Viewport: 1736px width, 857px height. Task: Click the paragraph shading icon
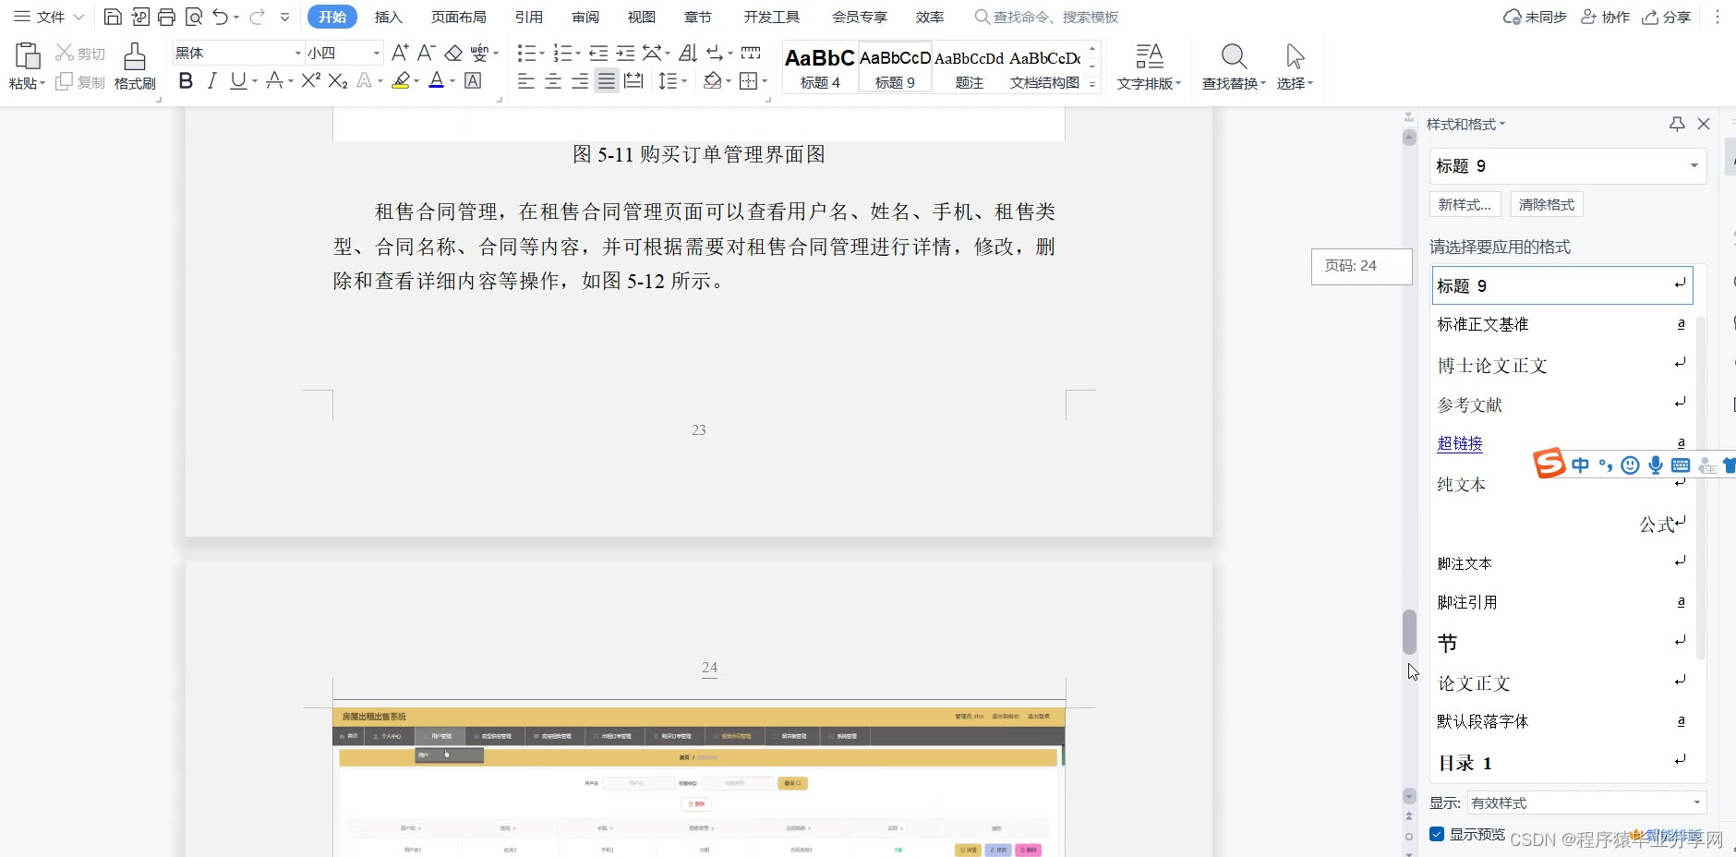point(712,81)
